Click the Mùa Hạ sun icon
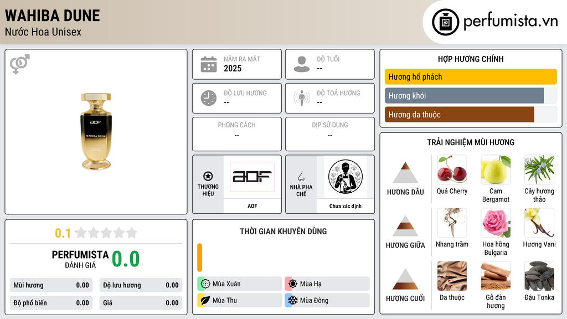This screenshot has width=567, height=319. click(293, 284)
